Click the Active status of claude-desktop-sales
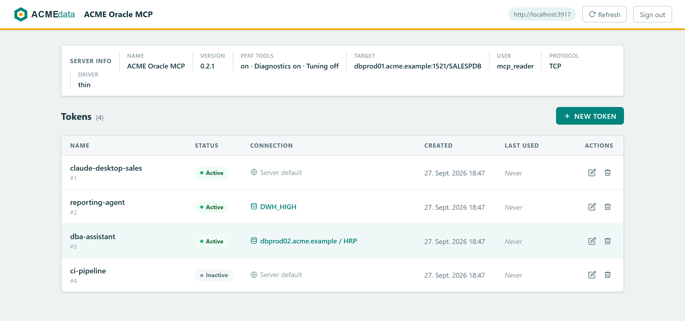The height and width of the screenshot is (321, 685). tap(211, 173)
